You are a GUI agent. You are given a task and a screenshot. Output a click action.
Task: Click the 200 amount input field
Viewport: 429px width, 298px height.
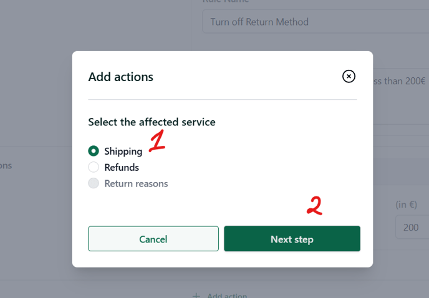coord(412,227)
